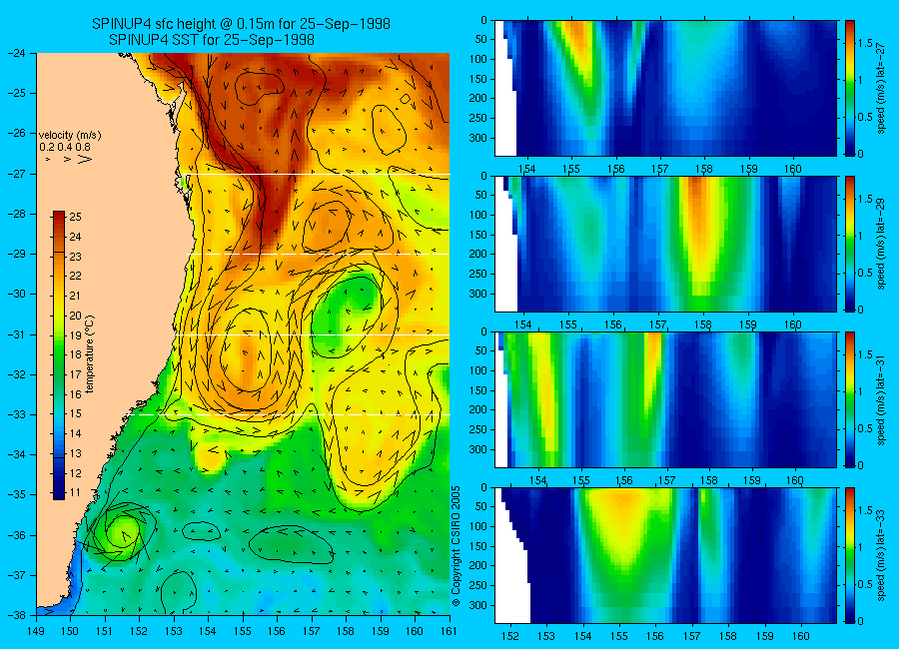Click the speed color bar for lat=-33
The image size is (899, 649).
[x=849, y=555]
